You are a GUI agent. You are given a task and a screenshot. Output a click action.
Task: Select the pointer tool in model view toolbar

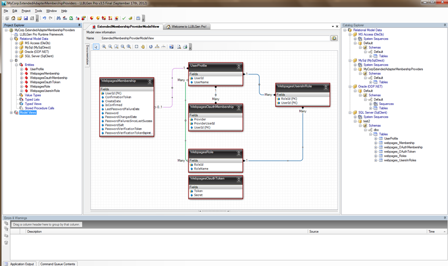(96, 46)
